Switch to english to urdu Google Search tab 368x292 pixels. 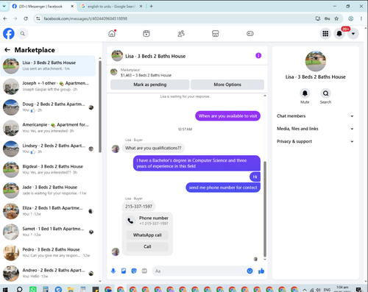pos(112,7)
